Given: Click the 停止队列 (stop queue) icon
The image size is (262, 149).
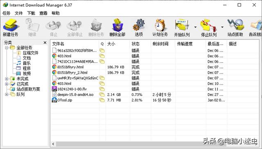Looking at the screenshot, I should point(209,28).
